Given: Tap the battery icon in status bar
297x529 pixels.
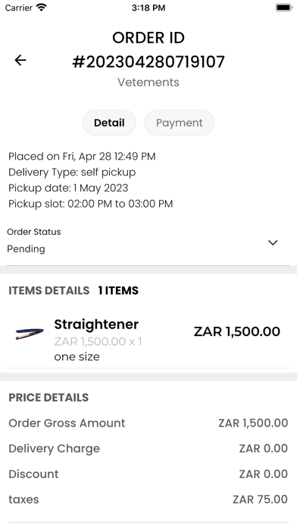Looking at the screenshot, I should coord(284,8).
